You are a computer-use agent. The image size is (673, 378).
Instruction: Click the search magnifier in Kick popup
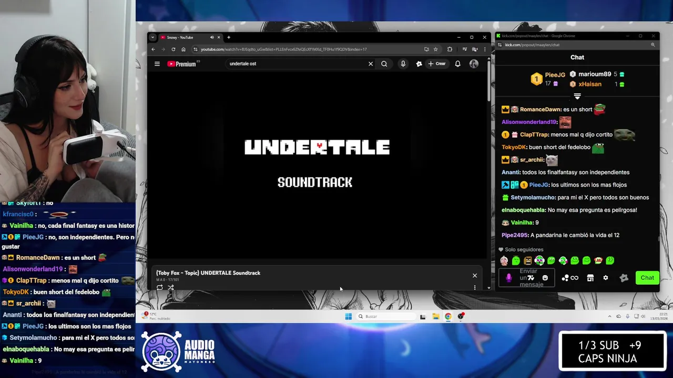coord(653,45)
